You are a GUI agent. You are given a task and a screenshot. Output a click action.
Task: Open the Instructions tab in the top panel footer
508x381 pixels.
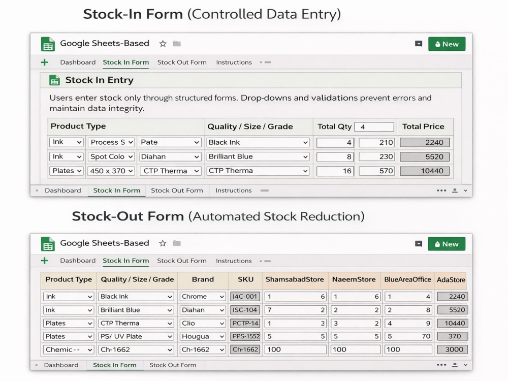(234, 190)
